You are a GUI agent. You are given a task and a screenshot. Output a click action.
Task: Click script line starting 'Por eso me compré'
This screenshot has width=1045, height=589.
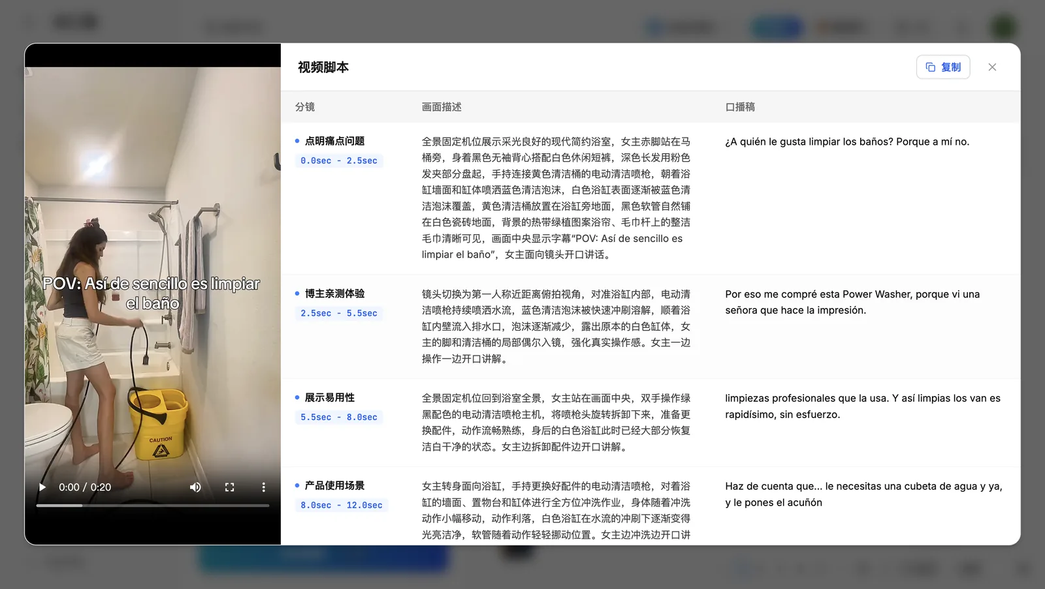click(852, 302)
